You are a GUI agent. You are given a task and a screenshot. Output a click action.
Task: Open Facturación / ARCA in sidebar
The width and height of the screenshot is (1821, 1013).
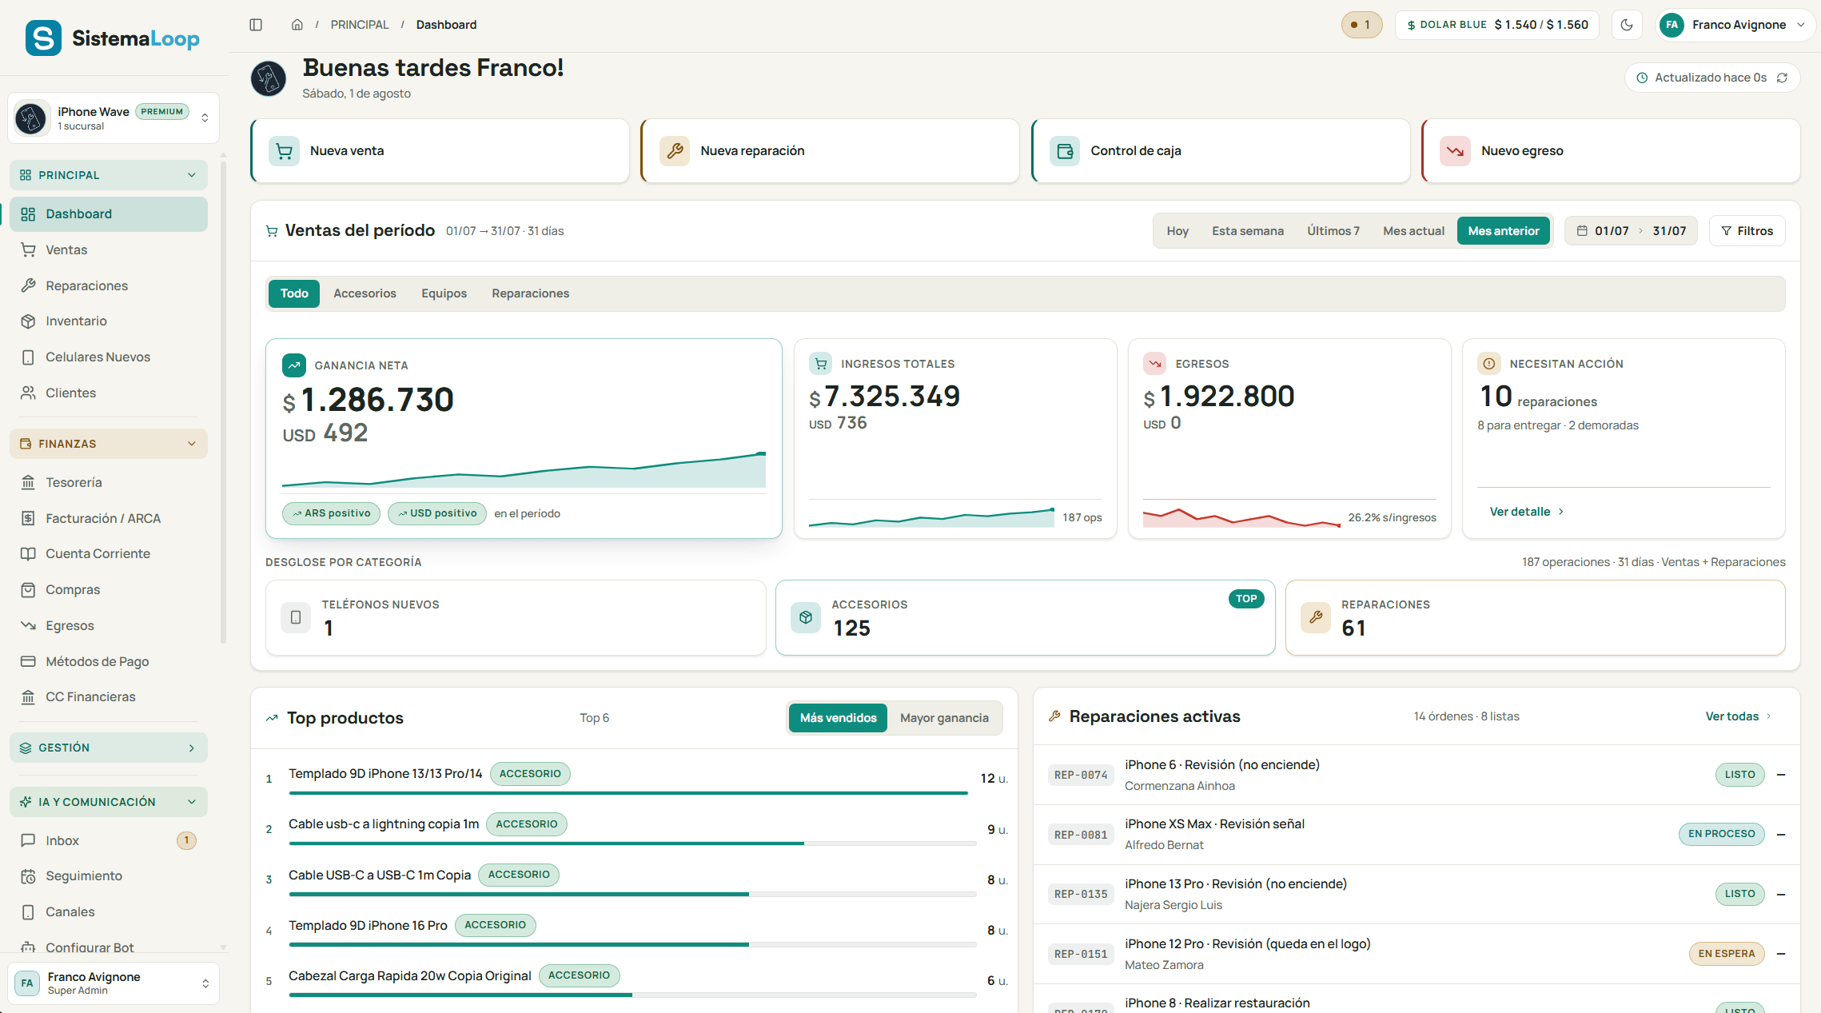tap(109, 519)
